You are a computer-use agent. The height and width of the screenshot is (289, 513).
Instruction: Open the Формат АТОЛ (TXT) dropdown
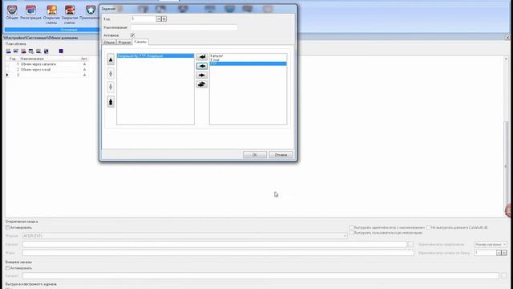[345, 236]
